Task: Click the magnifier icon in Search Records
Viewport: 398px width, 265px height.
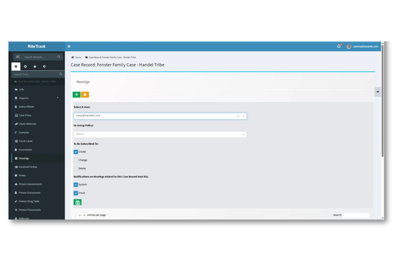Action: coord(58,57)
